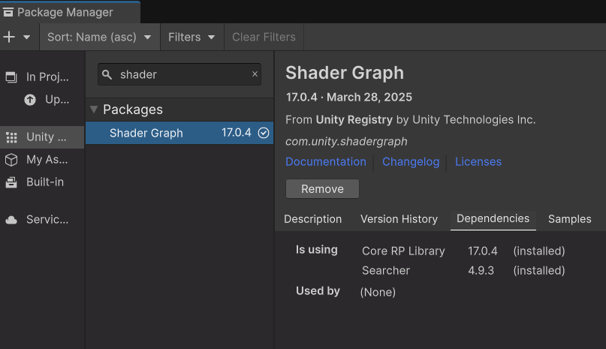
Task: Select the Unity Registry sidebar item
Action: coord(42,137)
